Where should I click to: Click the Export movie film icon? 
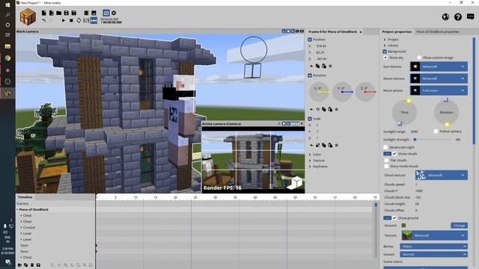point(86,13)
